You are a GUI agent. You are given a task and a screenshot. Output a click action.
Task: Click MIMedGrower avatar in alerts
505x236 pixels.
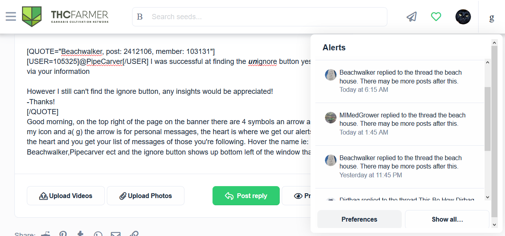[x=331, y=117]
